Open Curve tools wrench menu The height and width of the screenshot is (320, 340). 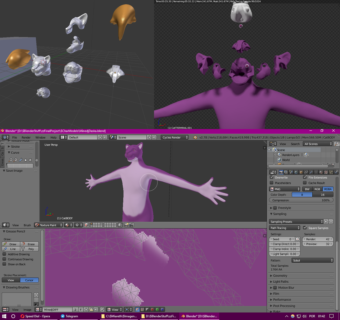pos(21,160)
